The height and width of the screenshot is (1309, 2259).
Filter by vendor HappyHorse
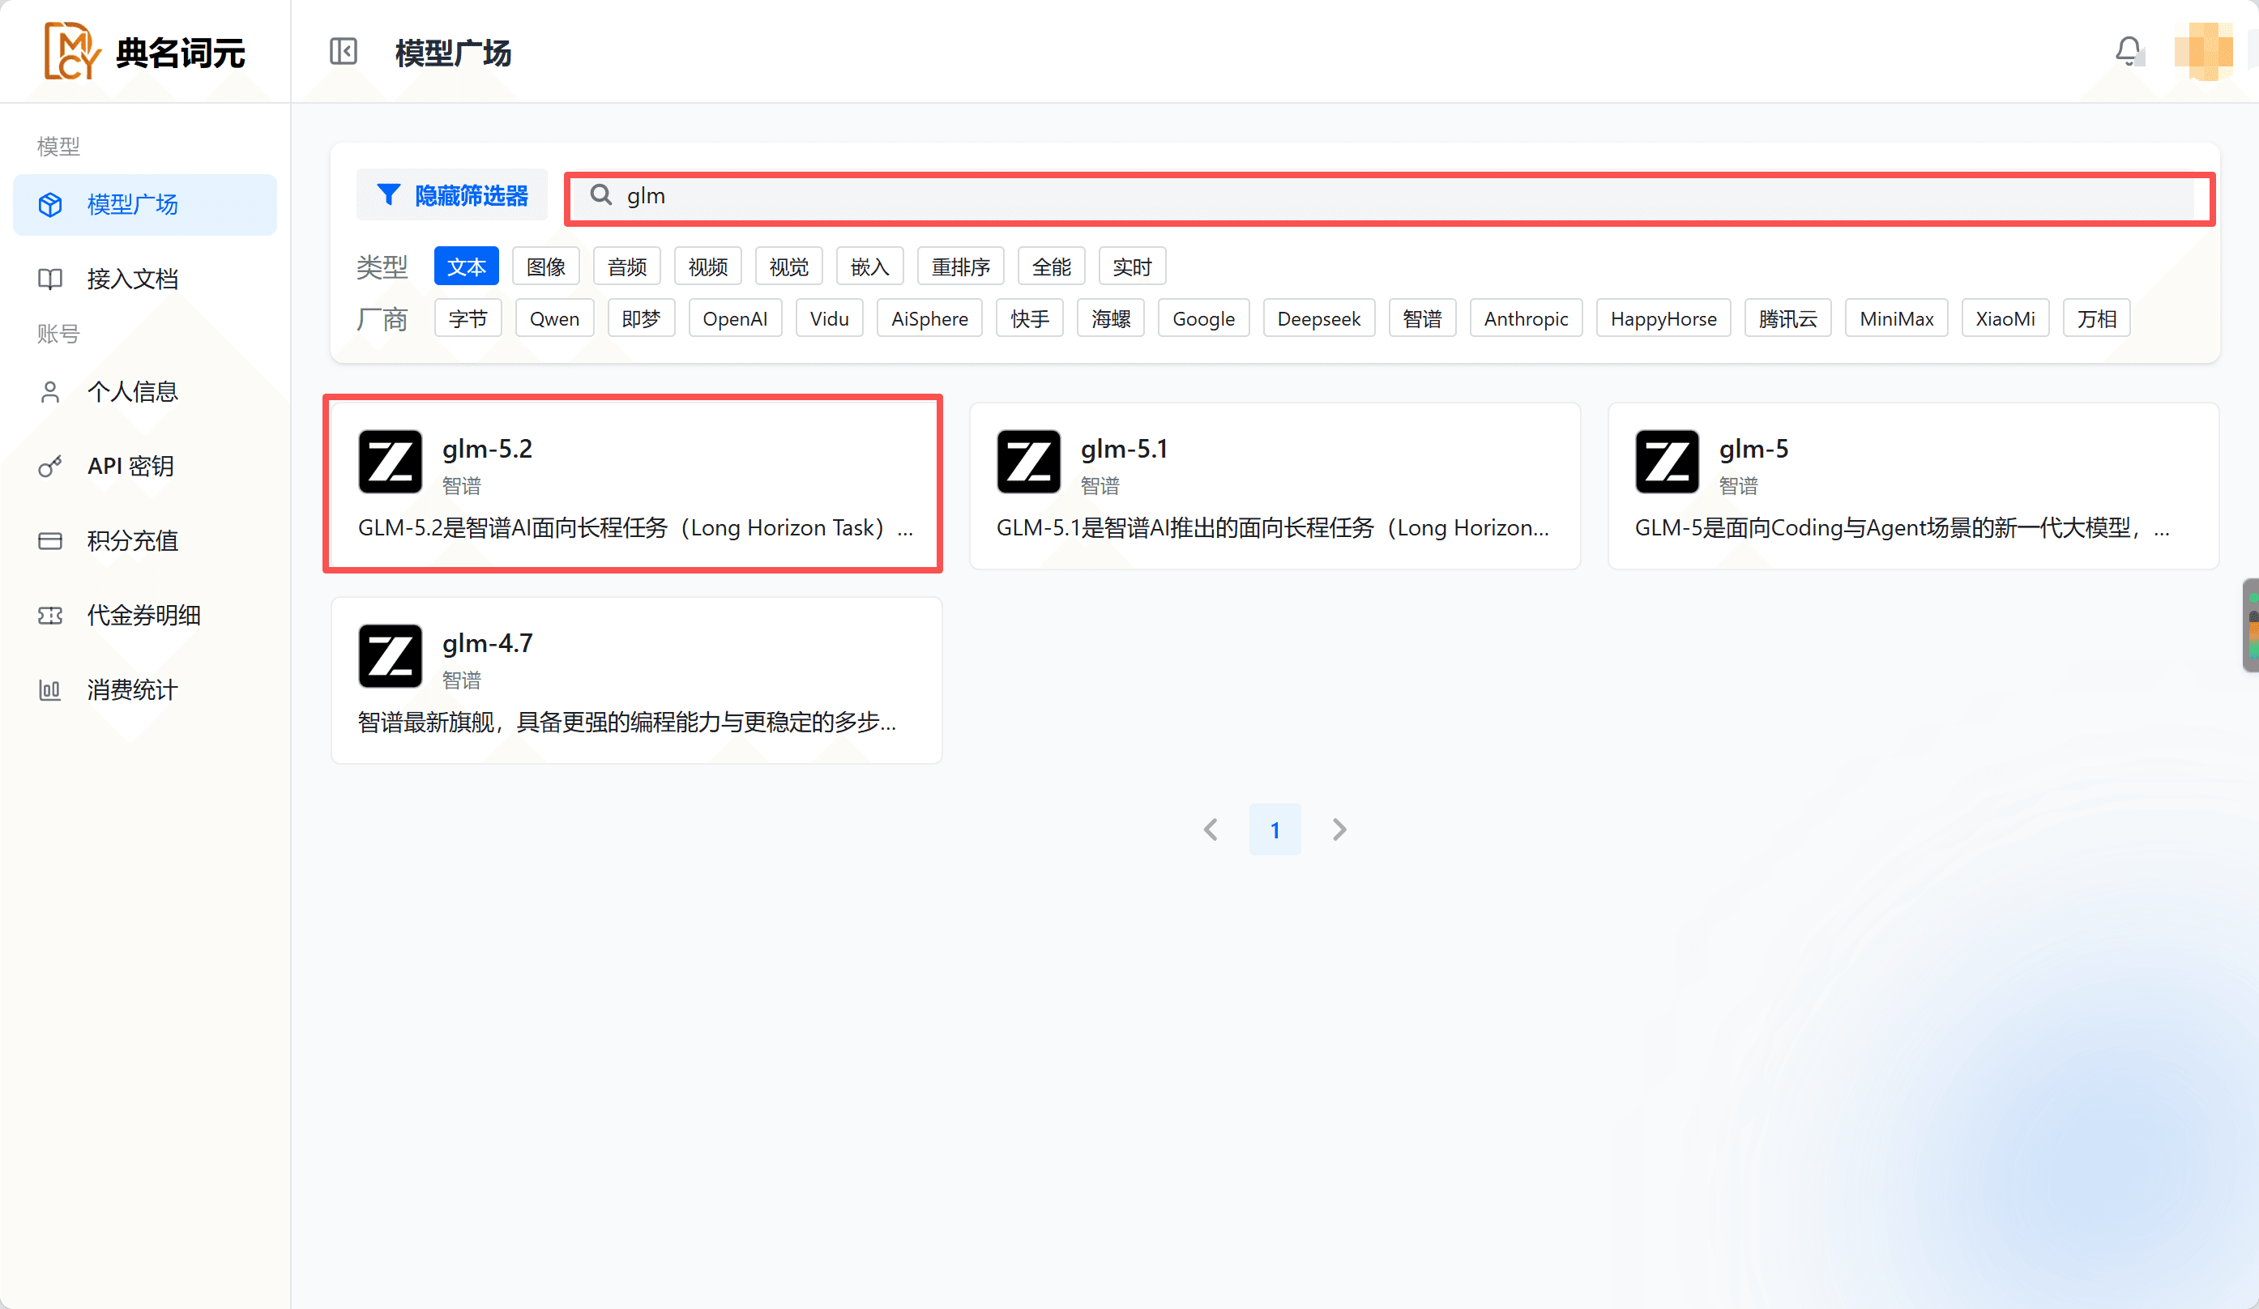[x=1663, y=319]
